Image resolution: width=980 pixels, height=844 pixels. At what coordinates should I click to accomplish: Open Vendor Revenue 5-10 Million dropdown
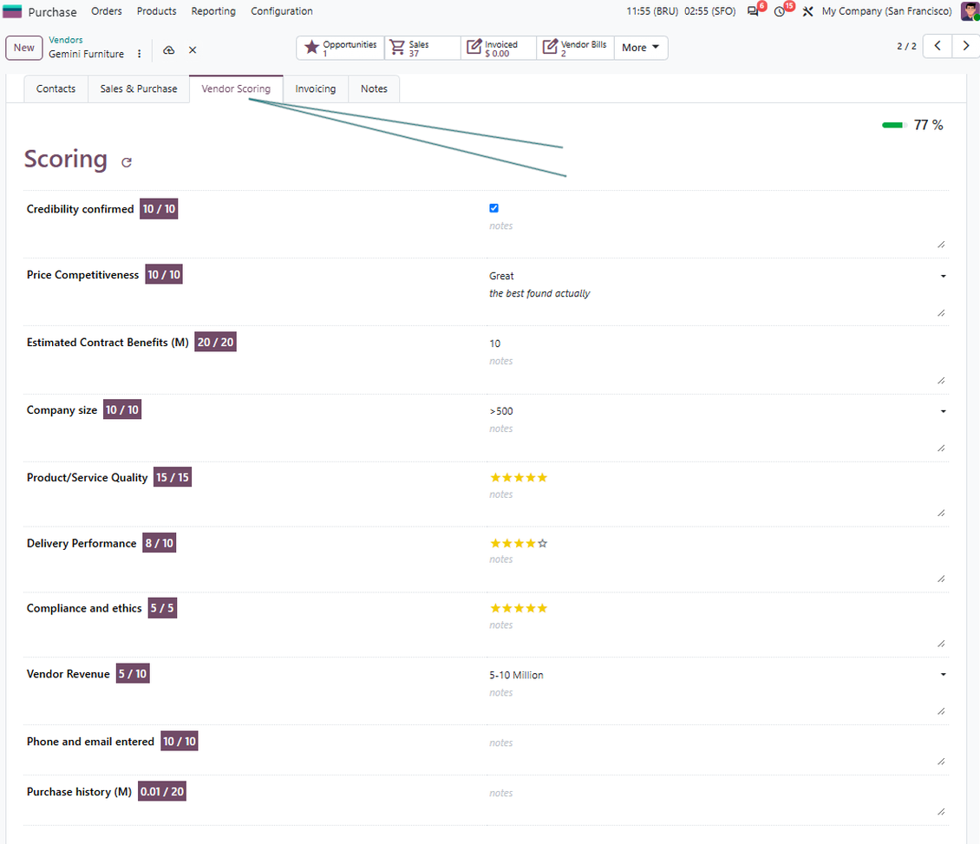pyautogui.click(x=717, y=675)
